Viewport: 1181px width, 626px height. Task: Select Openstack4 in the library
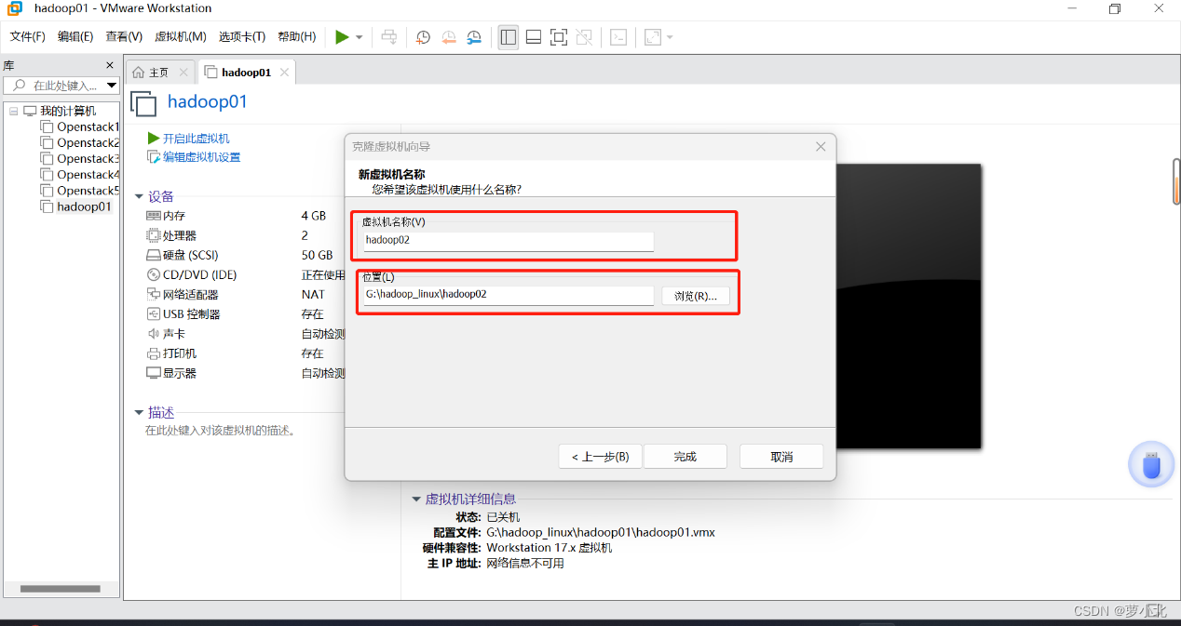80,175
